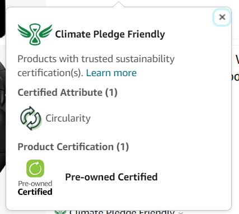Click the Certified Attribute (1) heading

pos(67,92)
